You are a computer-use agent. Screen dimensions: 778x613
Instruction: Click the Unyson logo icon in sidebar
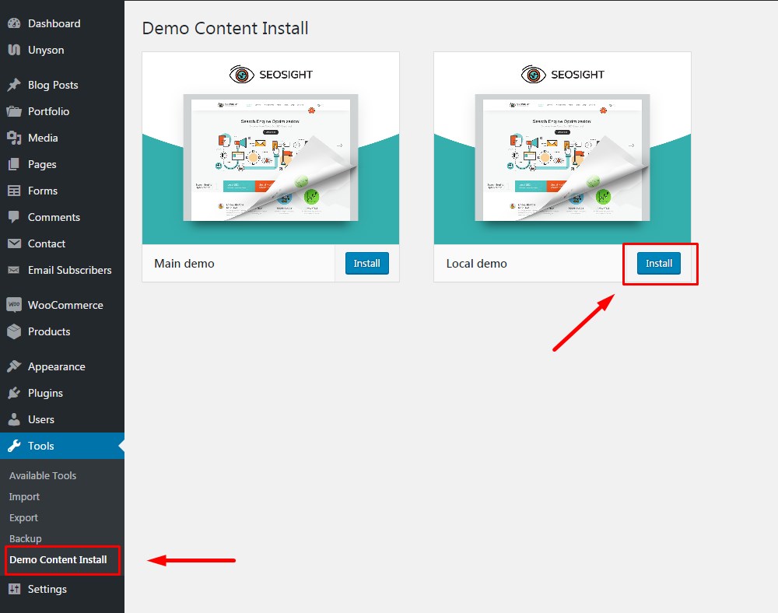pyautogui.click(x=14, y=50)
